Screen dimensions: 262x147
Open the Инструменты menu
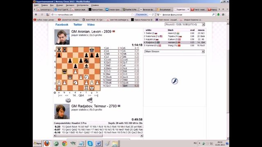[x=83, y=5]
